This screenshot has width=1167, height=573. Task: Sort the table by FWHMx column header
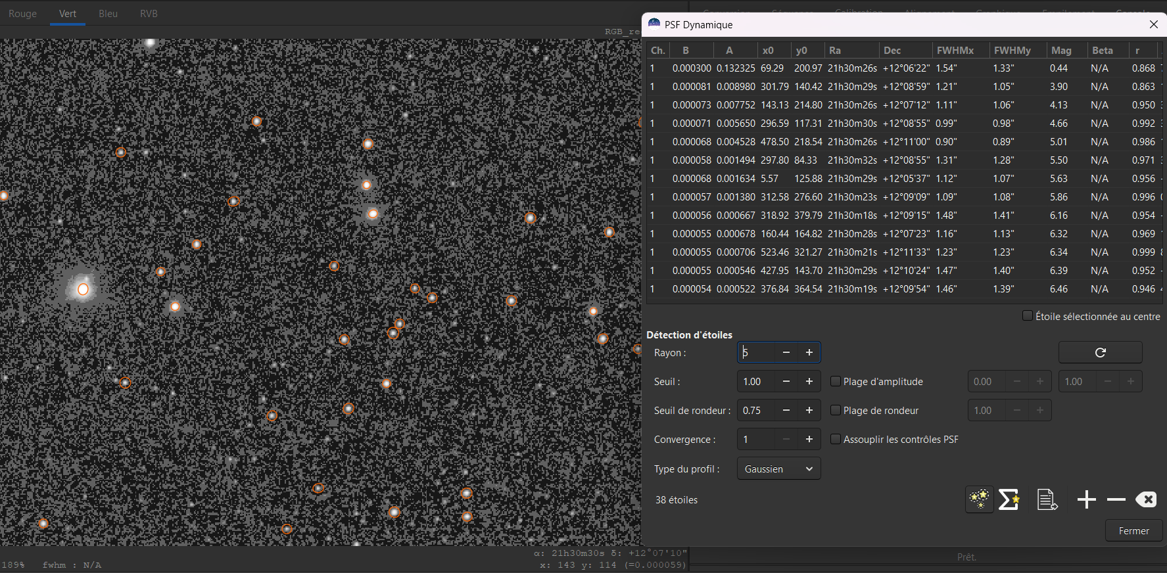tap(955, 51)
